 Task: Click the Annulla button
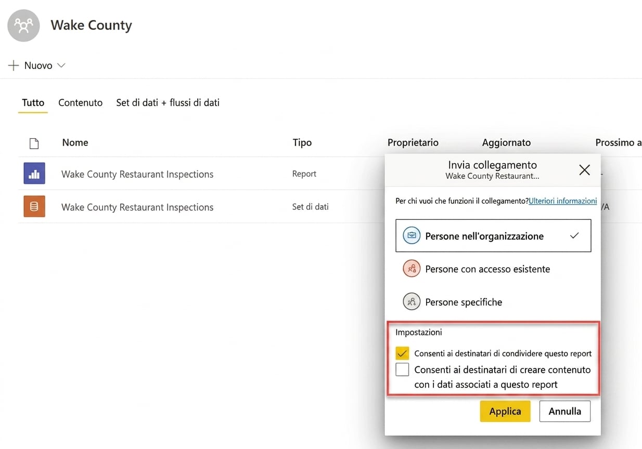tap(564, 411)
